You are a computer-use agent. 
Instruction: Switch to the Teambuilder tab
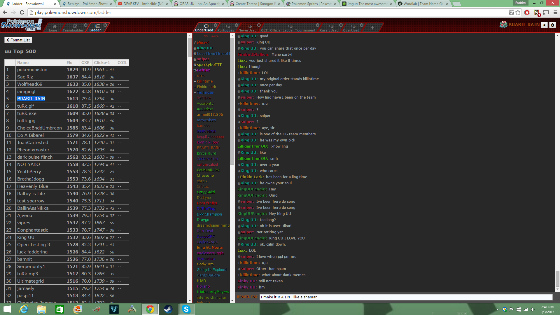73,28
